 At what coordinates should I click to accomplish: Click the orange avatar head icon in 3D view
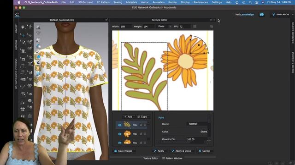coord(38,68)
